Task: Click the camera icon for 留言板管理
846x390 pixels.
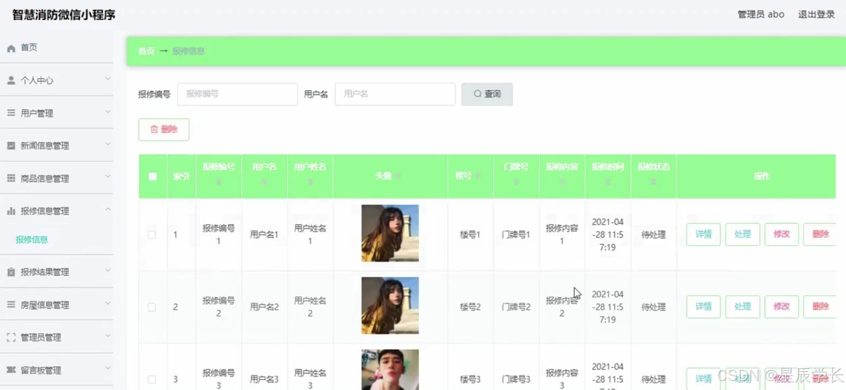Action: coord(11,370)
